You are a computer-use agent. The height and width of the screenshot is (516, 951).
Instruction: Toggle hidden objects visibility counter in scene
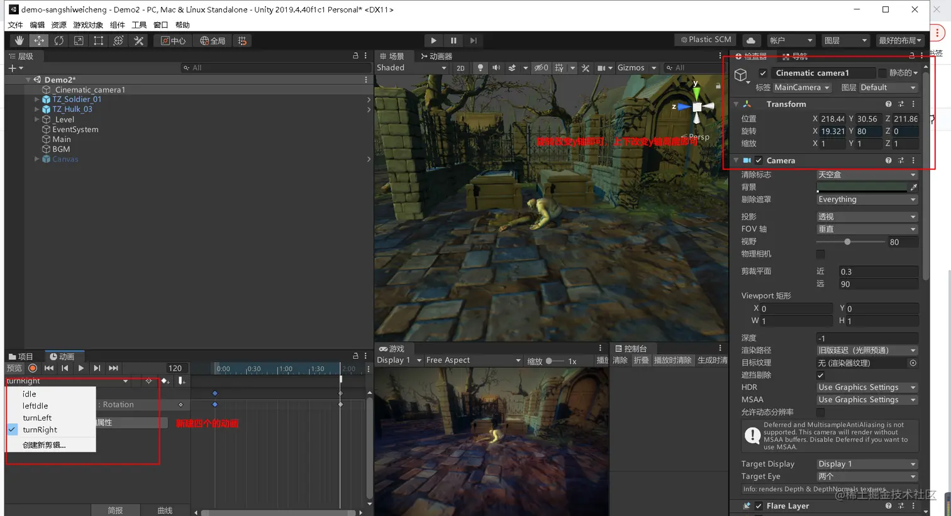pyautogui.click(x=542, y=68)
